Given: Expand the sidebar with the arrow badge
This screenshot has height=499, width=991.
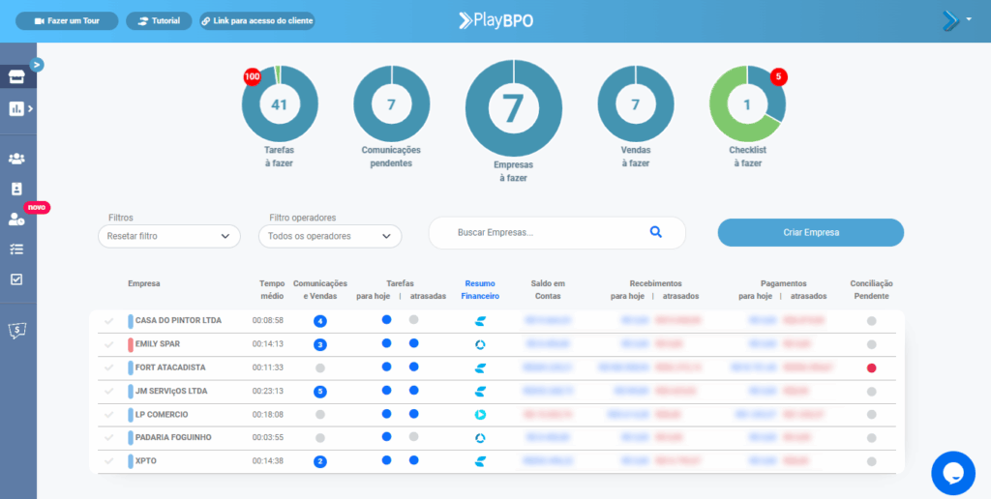Looking at the screenshot, I should 37,64.
